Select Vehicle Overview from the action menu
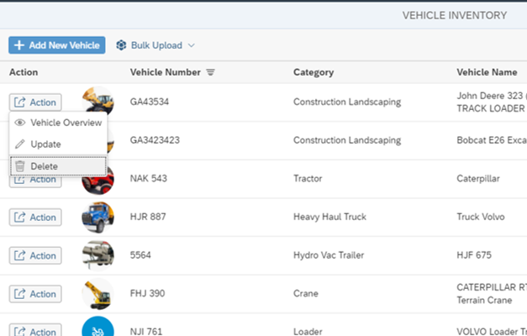The height and width of the screenshot is (336, 527). point(58,123)
